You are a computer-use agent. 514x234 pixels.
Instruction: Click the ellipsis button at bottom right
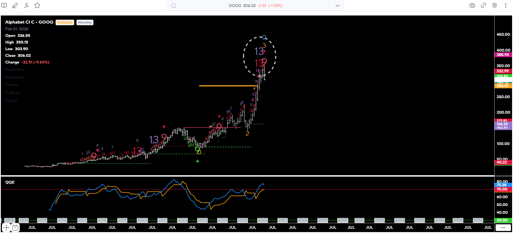pos(503,228)
